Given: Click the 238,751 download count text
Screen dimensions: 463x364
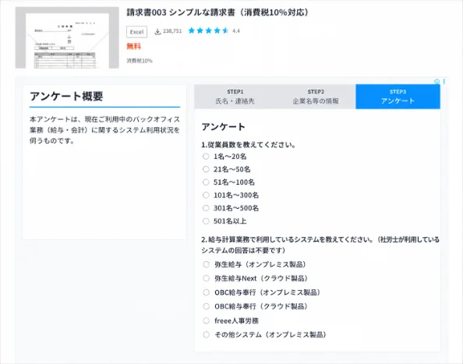Looking at the screenshot, I should tap(172, 31).
